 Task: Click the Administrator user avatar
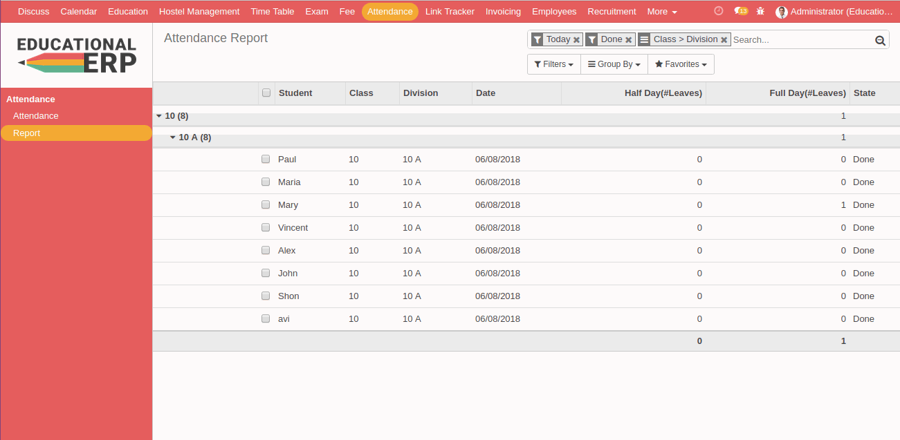point(782,12)
